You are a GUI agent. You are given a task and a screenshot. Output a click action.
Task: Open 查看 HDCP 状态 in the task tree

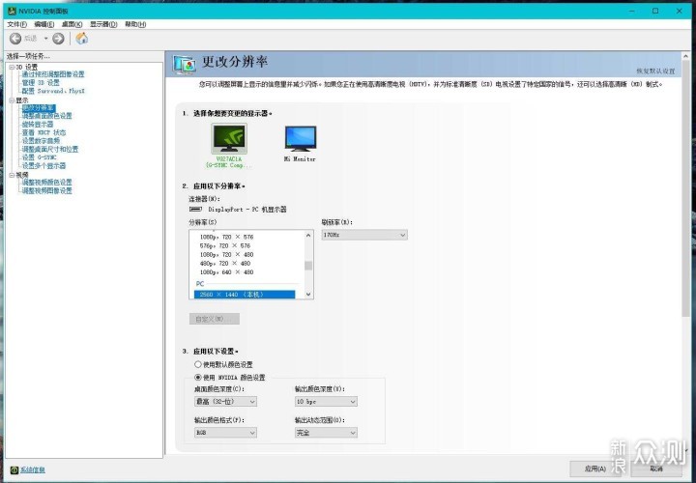tap(43, 132)
